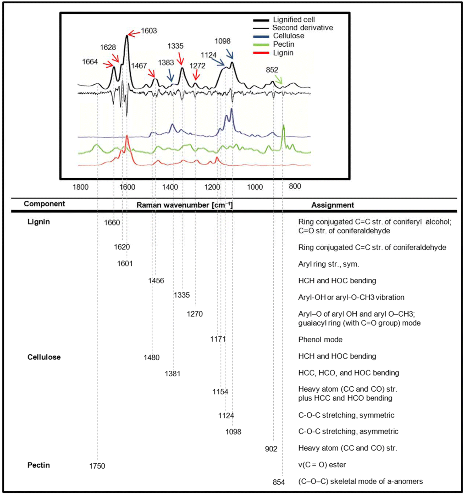This screenshot has width=464, height=494.
Task: Click the 'Second derivative' legend entry
Action: click(x=303, y=28)
